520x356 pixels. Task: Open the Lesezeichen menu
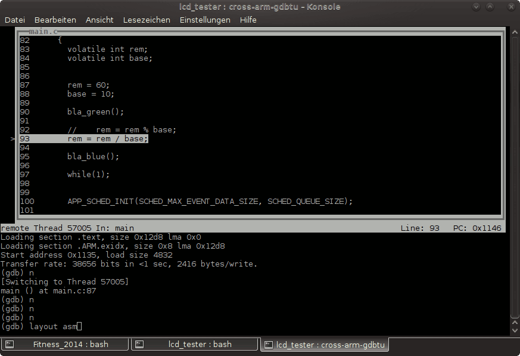[147, 20]
